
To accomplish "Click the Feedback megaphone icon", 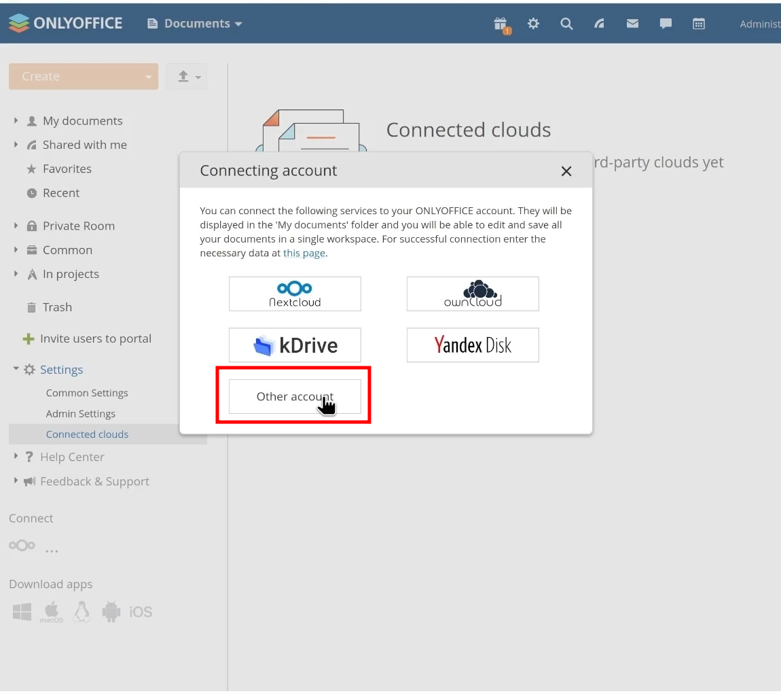I will pyautogui.click(x=29, y=481).
